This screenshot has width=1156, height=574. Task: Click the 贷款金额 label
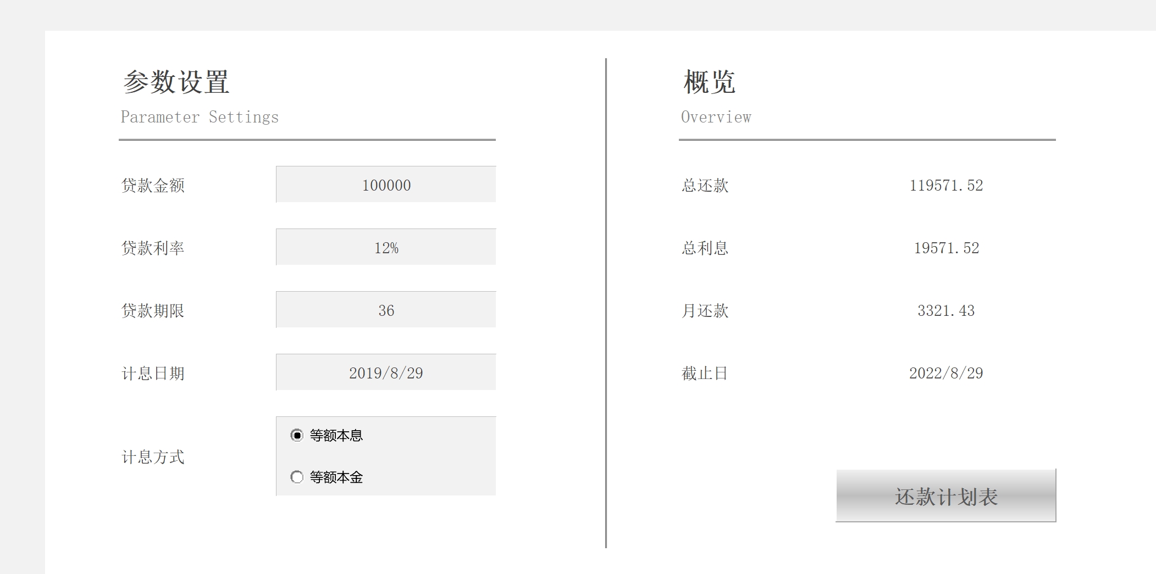pyautogui.click(x=153, y=186)
